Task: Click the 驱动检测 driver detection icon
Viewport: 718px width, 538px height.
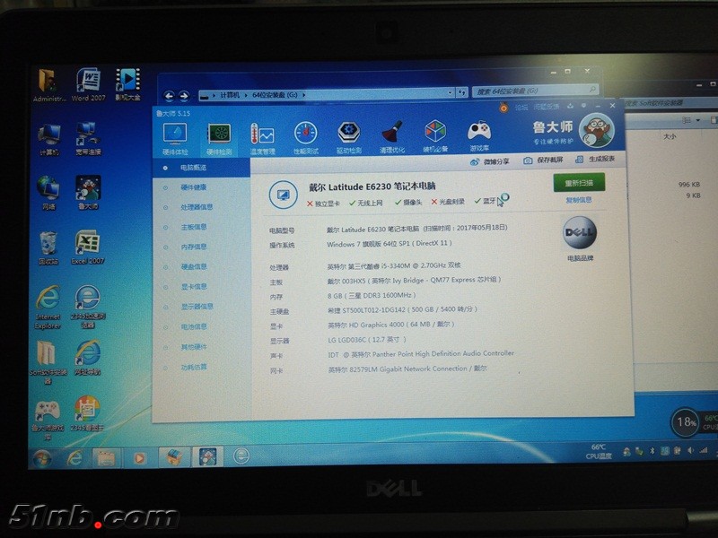Action: pos(349,136)
